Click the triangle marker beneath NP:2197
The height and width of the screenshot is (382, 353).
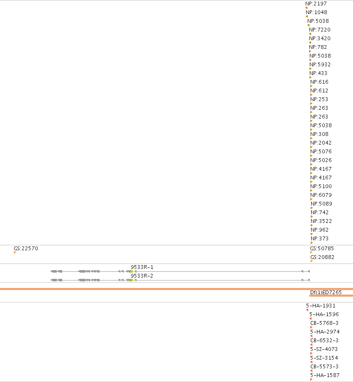point(307,8)
